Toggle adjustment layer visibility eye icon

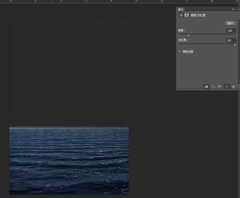pyautogui.click(x=227, y=87)
